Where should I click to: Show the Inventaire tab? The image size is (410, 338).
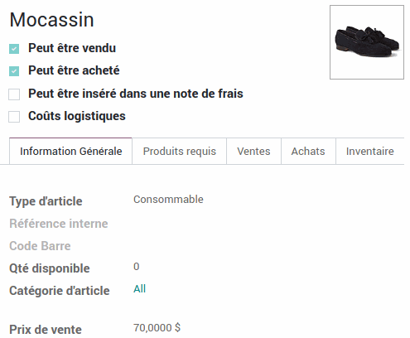pyautogui.click(x=370, y=151)
